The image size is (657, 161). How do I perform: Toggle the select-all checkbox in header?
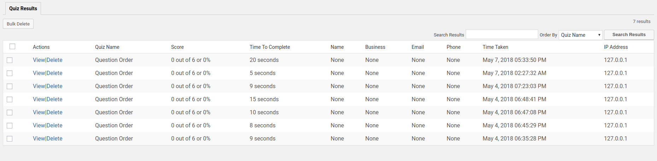tap(12, 46)
